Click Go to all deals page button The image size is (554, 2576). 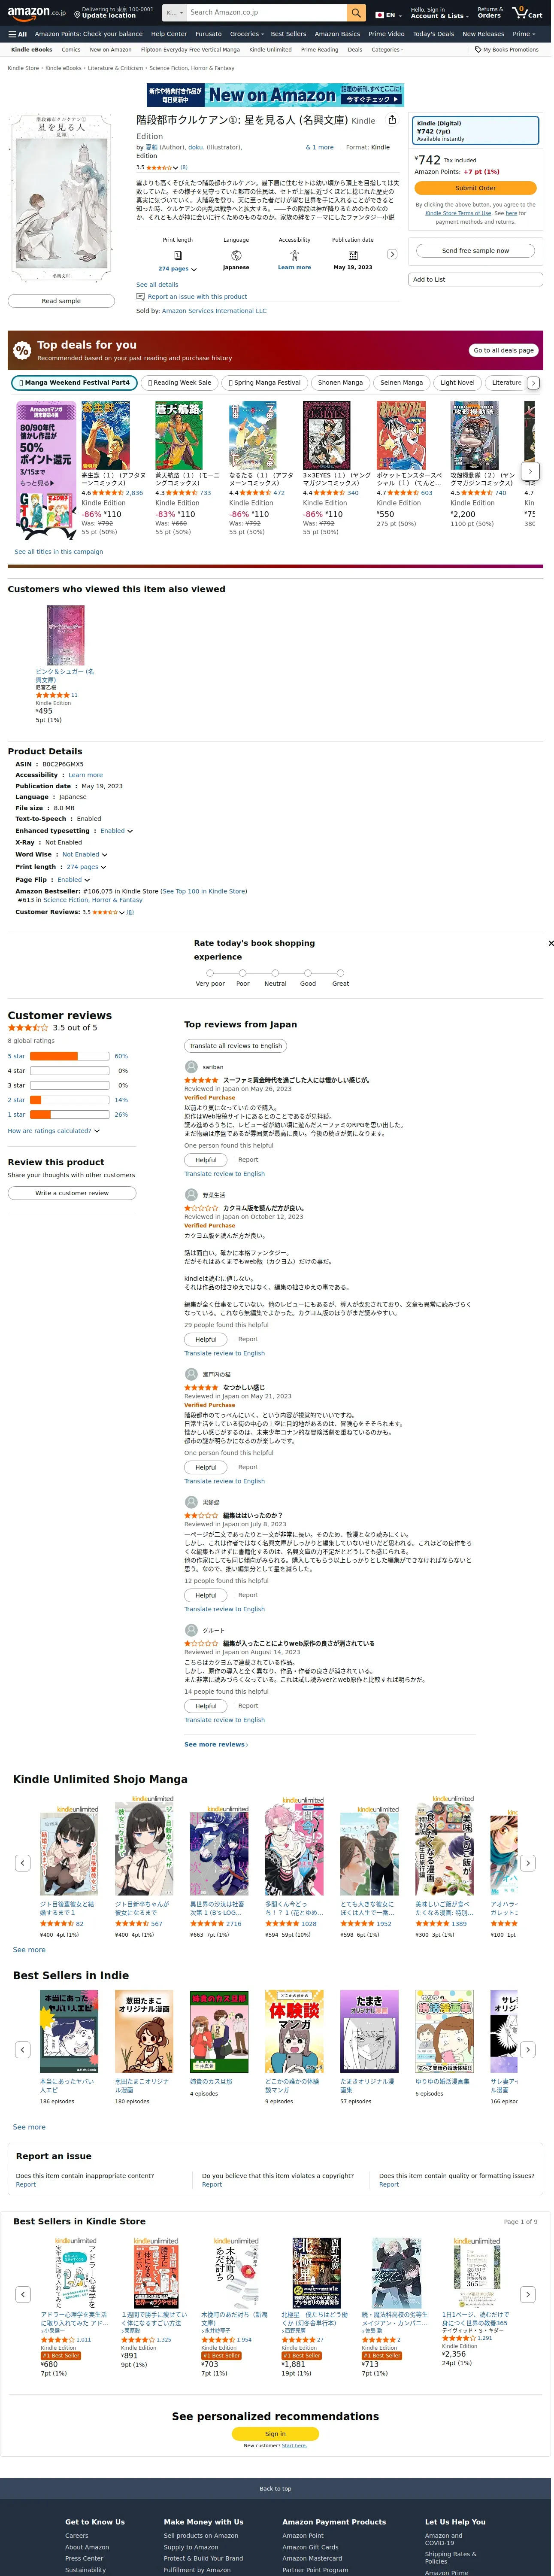(x=504, y=350)
